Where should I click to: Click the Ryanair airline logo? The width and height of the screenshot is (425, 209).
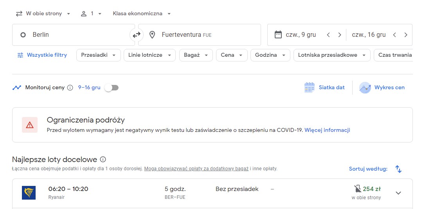coord(29,193)
